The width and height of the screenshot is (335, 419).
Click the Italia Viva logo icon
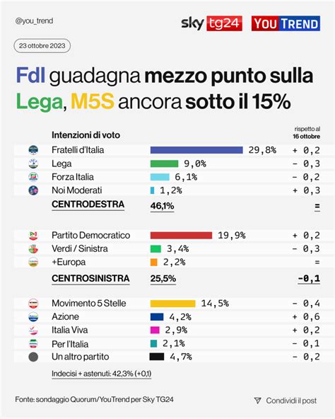33,330
